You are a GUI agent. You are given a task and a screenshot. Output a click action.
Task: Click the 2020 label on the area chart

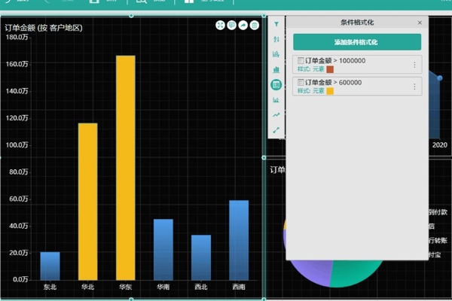pyautogui.click(x=440, y=145)
